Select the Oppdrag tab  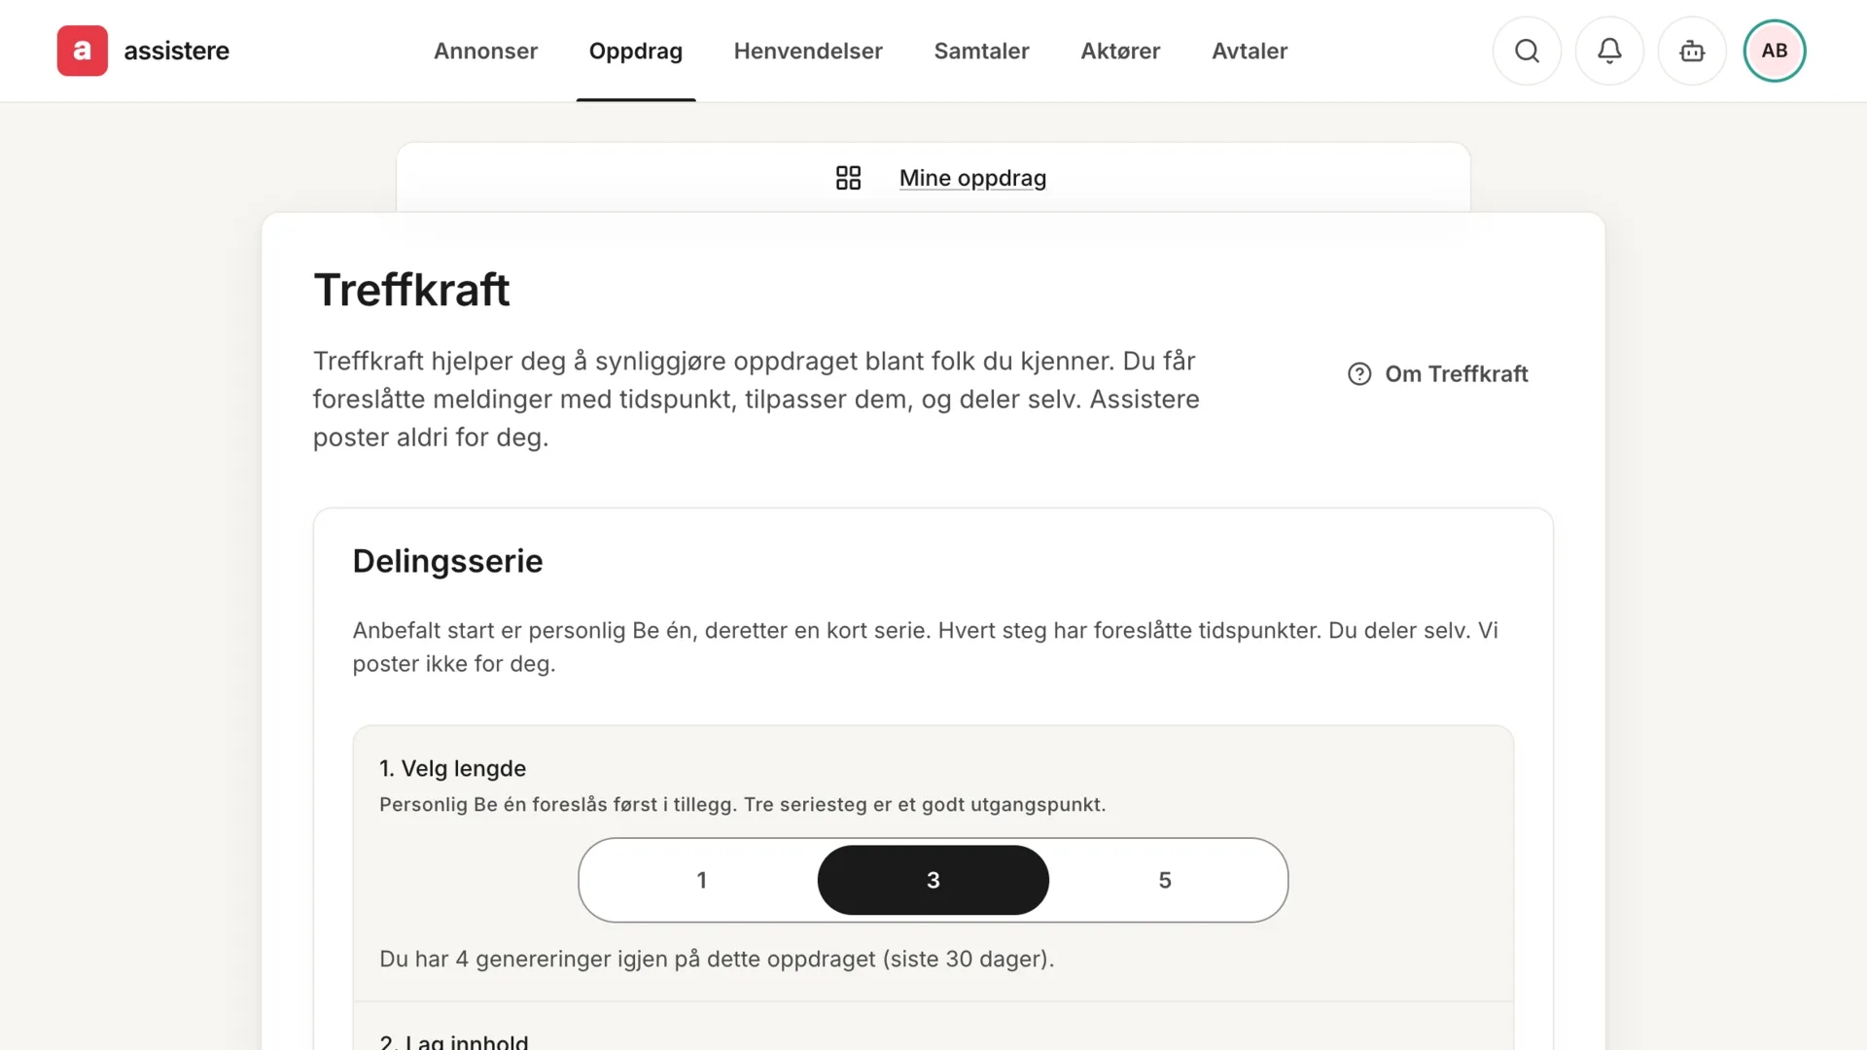tap(636, 51)
